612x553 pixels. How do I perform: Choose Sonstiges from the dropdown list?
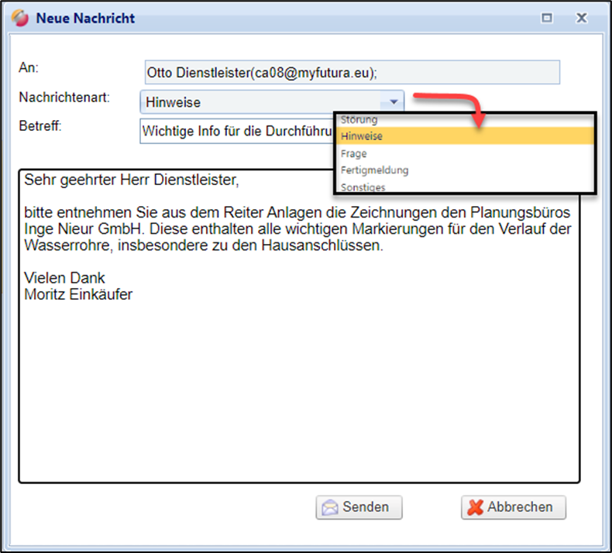(363, 187)
